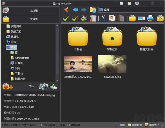
Task: Expand the arrow after 桌面 in path
Action: click(x=112, y=10)
